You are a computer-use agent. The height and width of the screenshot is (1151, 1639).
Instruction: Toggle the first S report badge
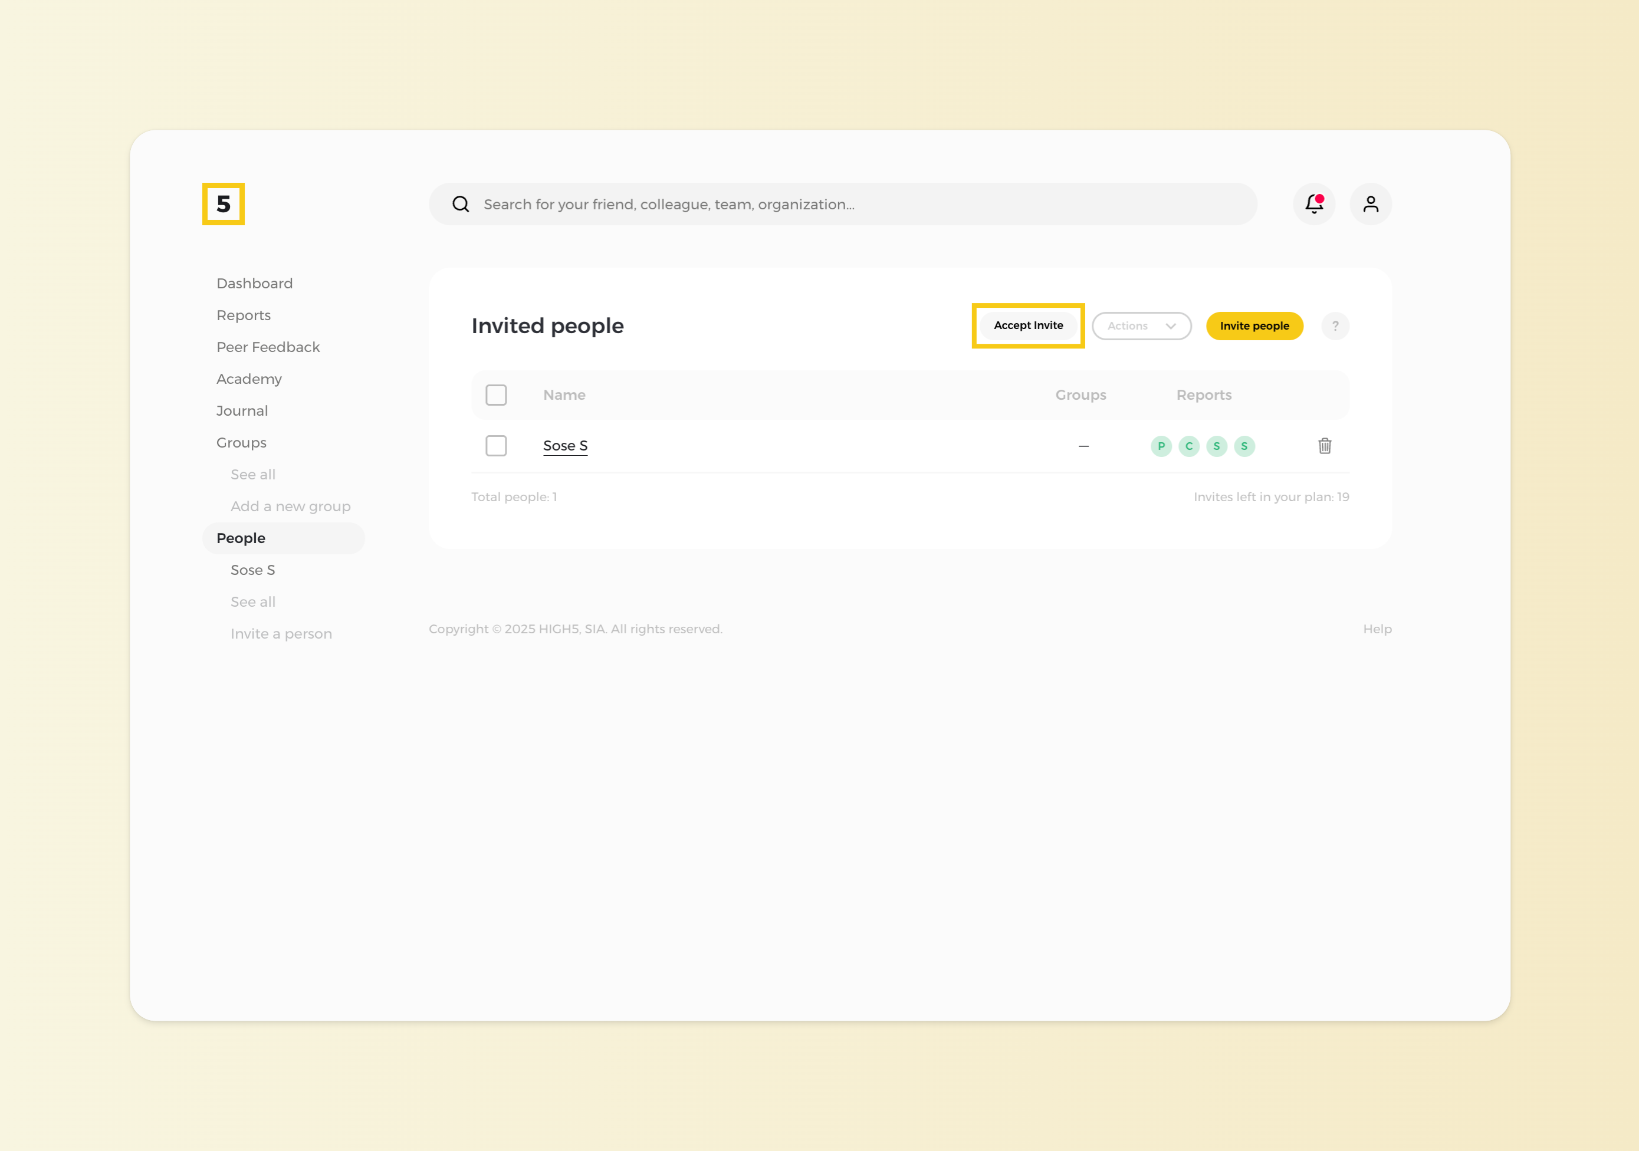1216,445
